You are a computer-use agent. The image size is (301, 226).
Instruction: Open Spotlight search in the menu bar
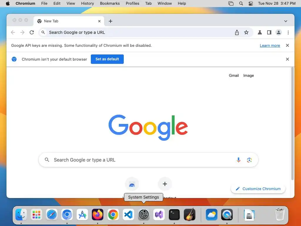click(x=241, y=4)
